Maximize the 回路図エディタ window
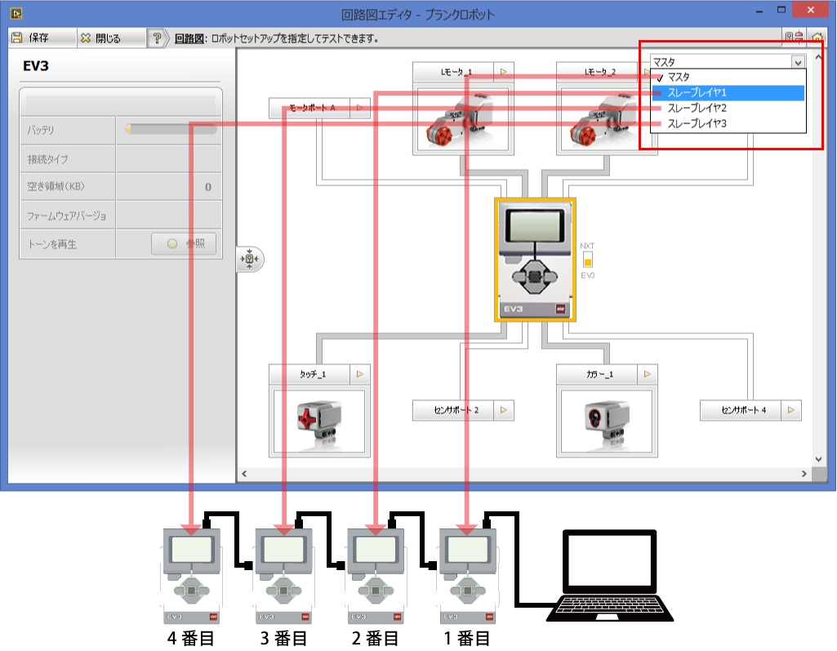Image resolution: width=837 pixels, height=651 pixels. pyautogui.click(x=781, y=10)
